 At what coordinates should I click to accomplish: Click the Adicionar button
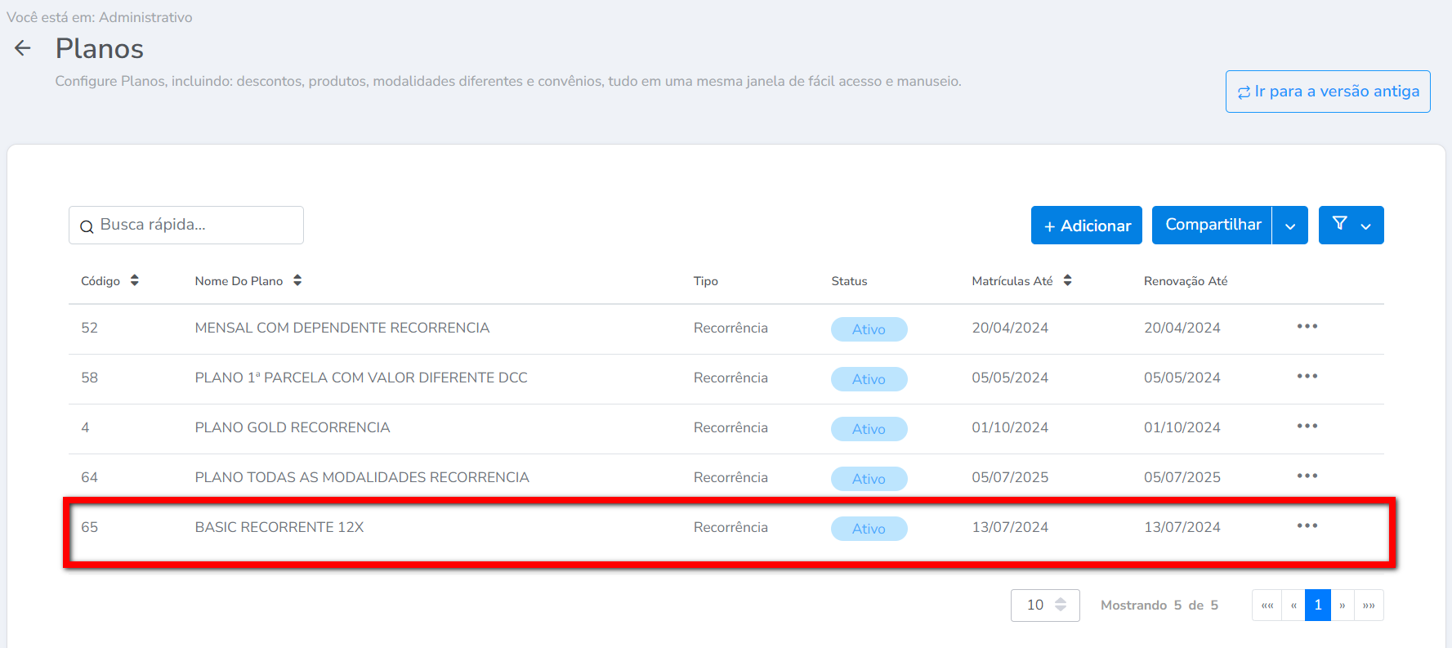tap(1086, 226)
